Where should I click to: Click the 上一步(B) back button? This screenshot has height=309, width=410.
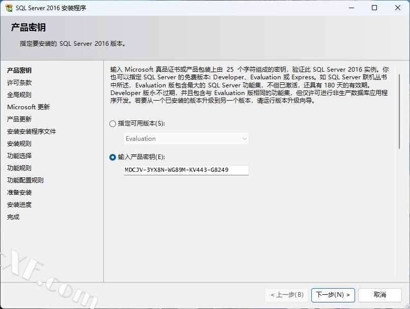(x=287, y=295)
